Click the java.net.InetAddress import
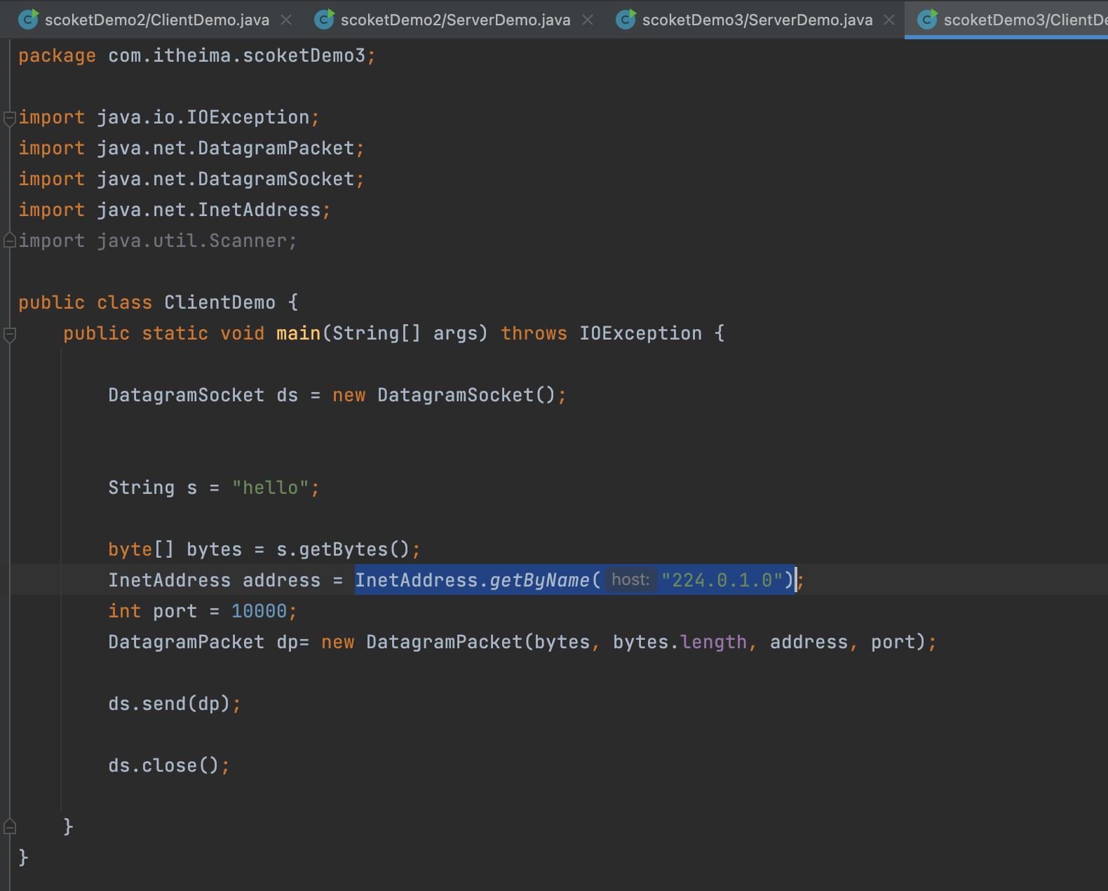The height and width of the screenshot is (891, 1108). coord(208,210)
